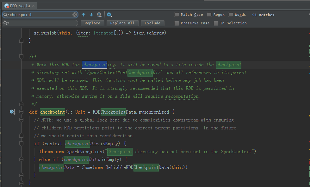310x187 pixels.
Task: Collapse the else if checkpointData block
Action: (x=22, y=159)
